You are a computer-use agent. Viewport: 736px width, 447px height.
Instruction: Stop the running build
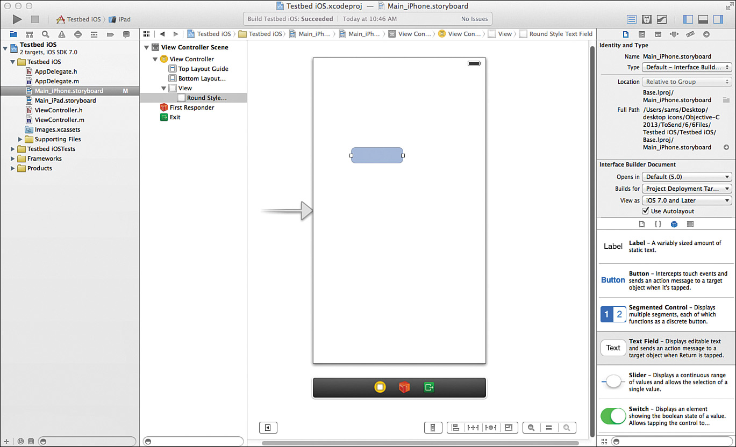pyautogui.click(x=35, y=19)
